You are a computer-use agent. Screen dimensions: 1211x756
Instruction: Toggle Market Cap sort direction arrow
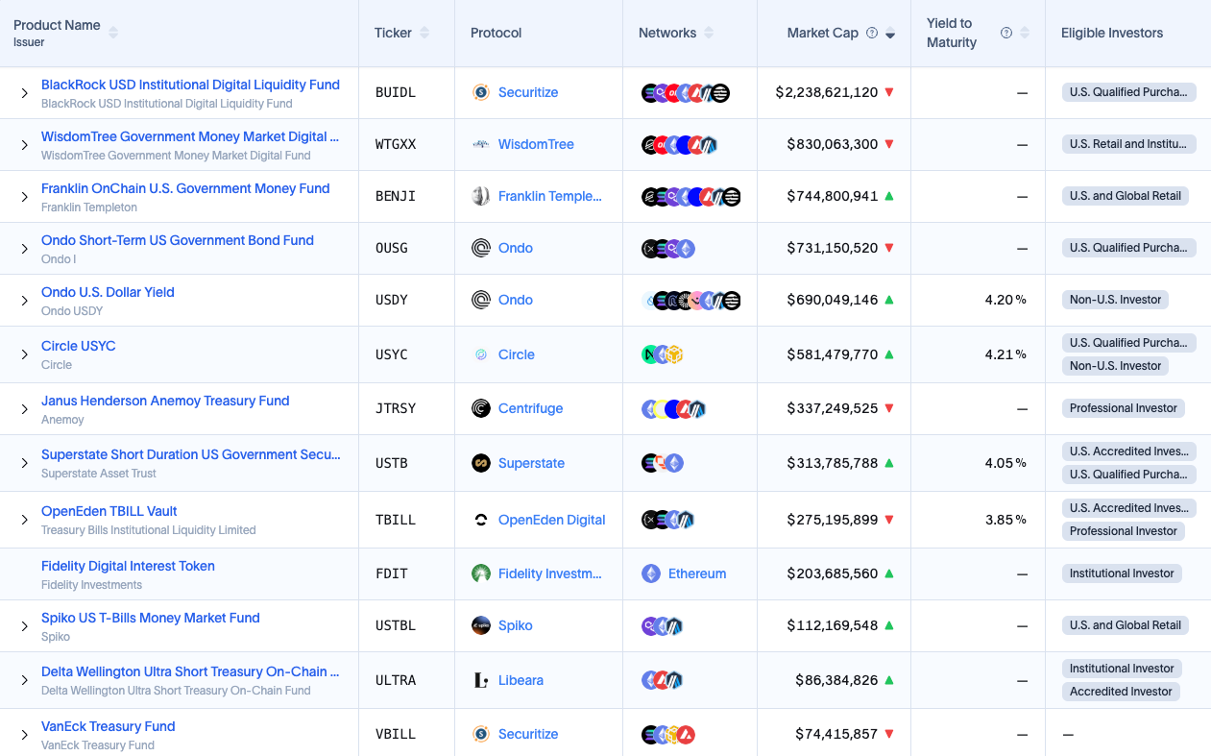[x=890, y=34]
